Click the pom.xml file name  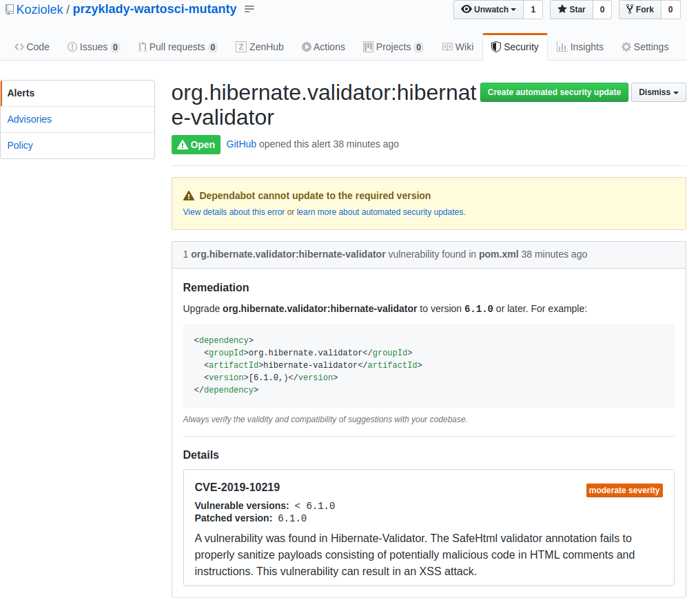coord(499,254)
